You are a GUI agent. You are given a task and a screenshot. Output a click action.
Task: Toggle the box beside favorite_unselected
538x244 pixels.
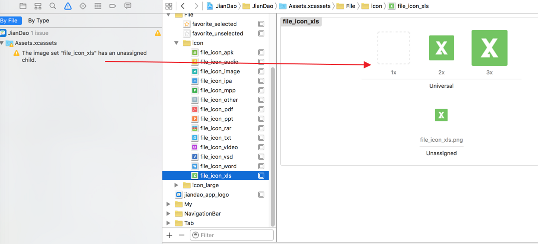coord(261,33)
